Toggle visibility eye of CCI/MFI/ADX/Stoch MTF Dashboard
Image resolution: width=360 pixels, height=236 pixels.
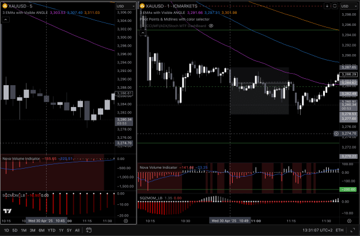(211, 26)
